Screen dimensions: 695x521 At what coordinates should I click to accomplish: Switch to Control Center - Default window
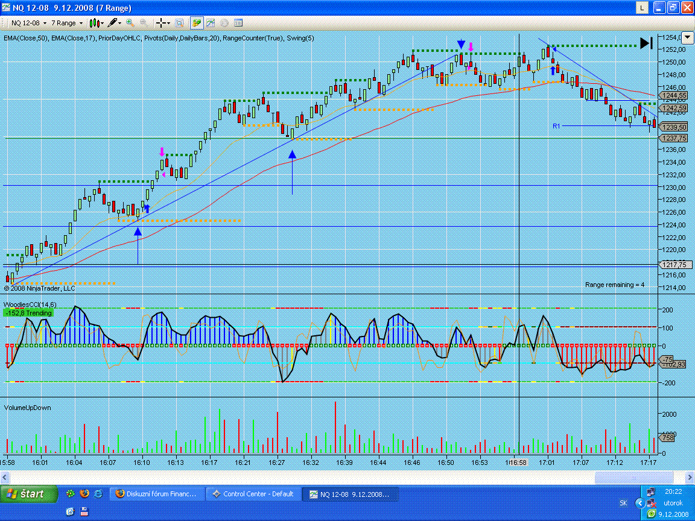click(x=252, y=494)
